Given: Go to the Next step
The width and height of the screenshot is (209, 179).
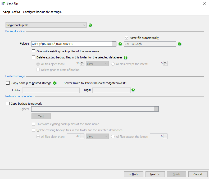Looking at the screenshot, I should coord(155,174).
